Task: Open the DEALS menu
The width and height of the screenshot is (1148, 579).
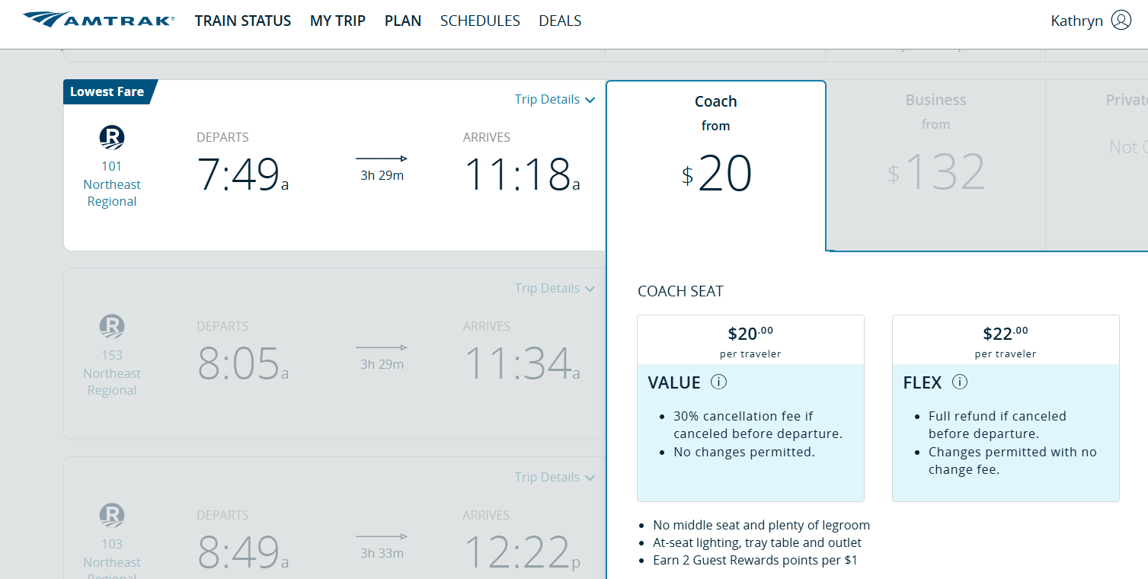Action: pyautogui.click(x=560, y=21)
